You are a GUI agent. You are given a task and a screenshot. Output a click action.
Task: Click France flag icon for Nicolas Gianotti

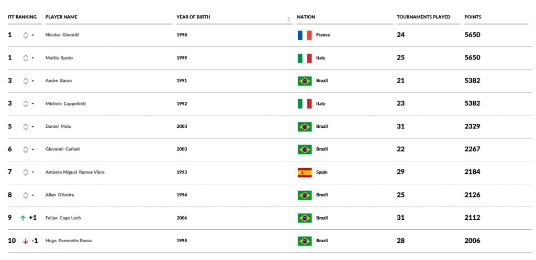[304, 35]
